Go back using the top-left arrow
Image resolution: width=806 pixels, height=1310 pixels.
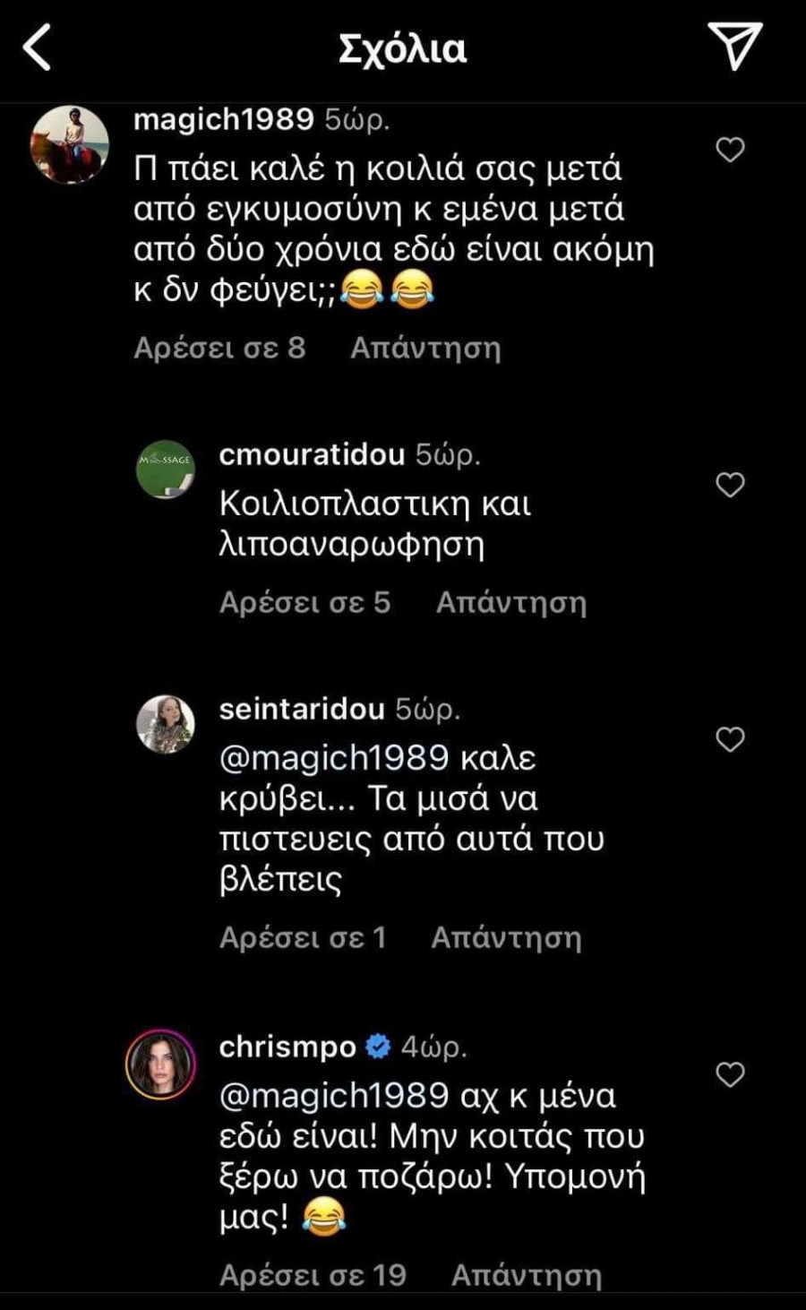(38, 47)
